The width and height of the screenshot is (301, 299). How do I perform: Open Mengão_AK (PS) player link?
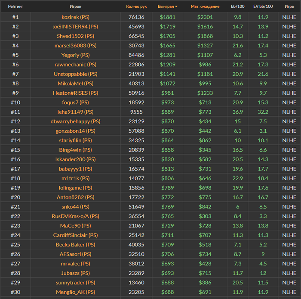tap(75, 292)
